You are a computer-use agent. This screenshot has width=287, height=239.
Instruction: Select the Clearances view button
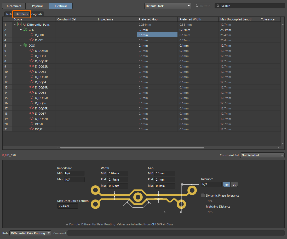[14, 6]
